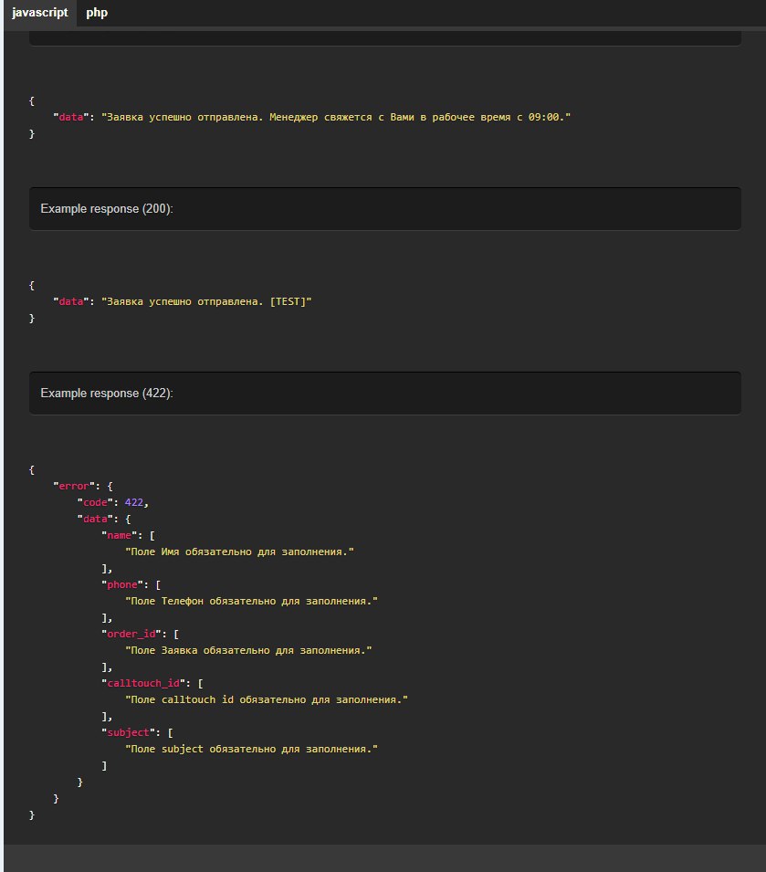This screenshot has width=766, height=872.
Task: Click the "error" key in the JSON
Action: (74, 486)
